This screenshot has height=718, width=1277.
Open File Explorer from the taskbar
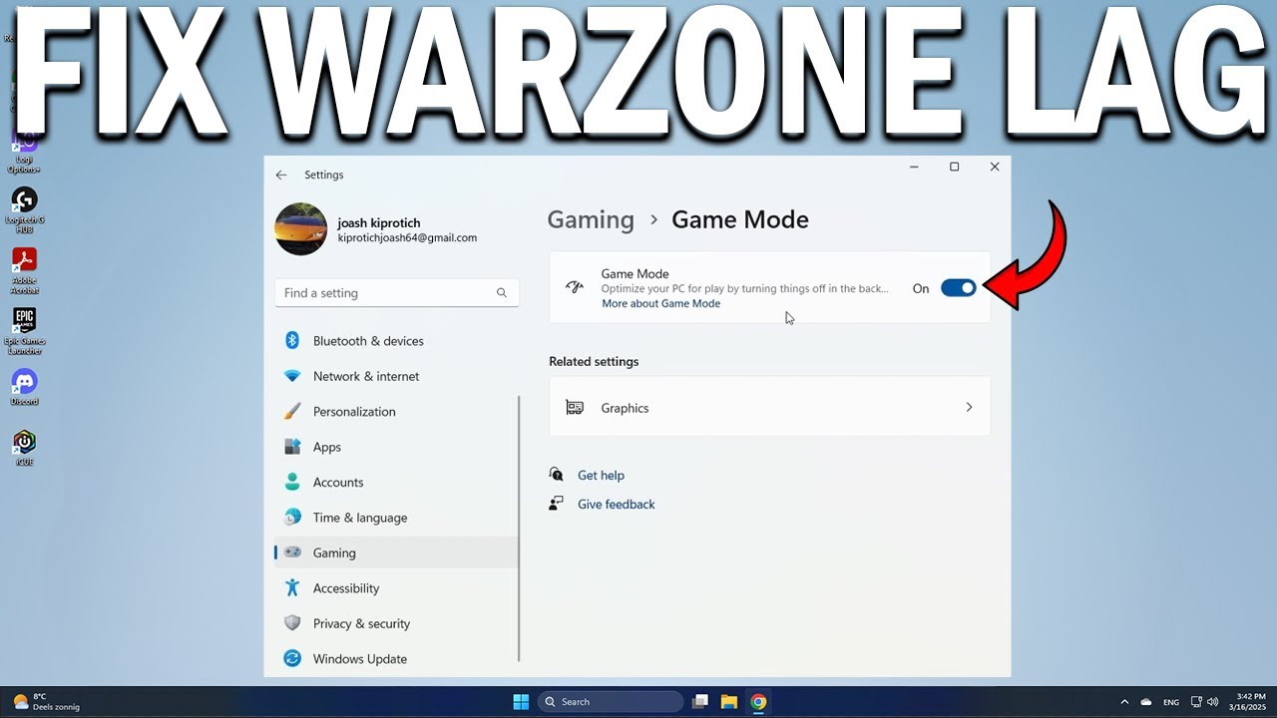[729, 702]
